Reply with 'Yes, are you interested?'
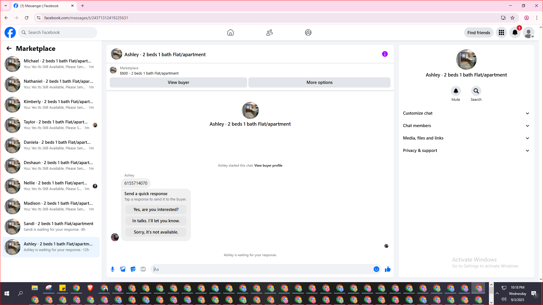The width and height of the screenshot is (543, 305). pos(156,210)
